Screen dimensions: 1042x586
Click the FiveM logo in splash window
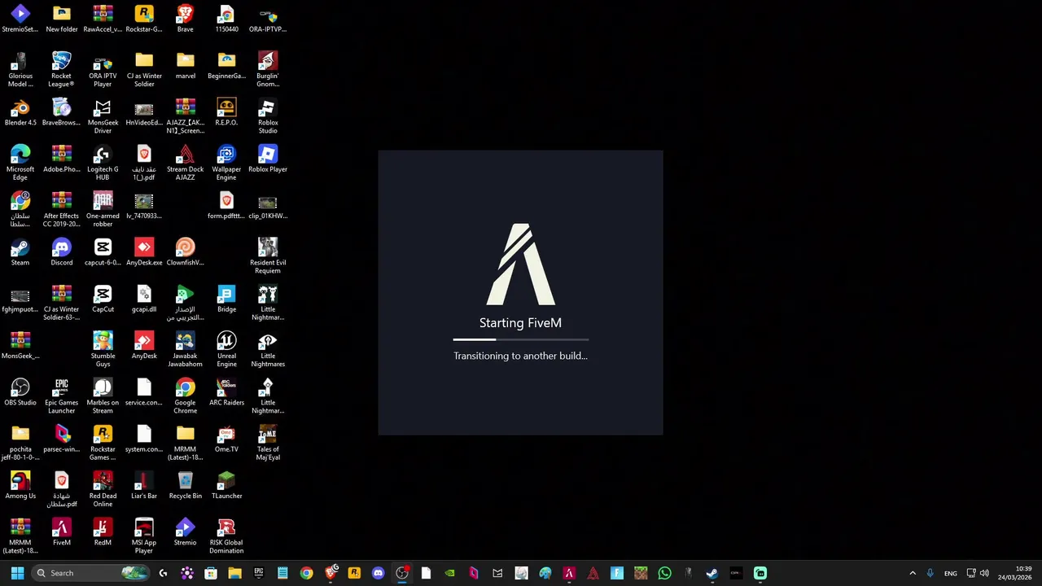tap(521, 265)
